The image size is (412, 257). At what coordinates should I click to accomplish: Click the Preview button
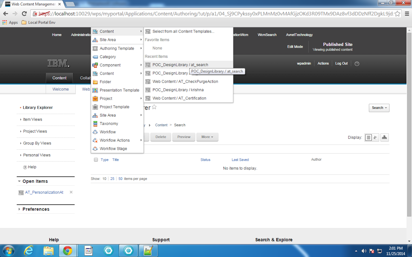point(184,137)
